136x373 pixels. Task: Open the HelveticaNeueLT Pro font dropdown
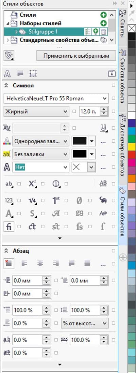56,98
